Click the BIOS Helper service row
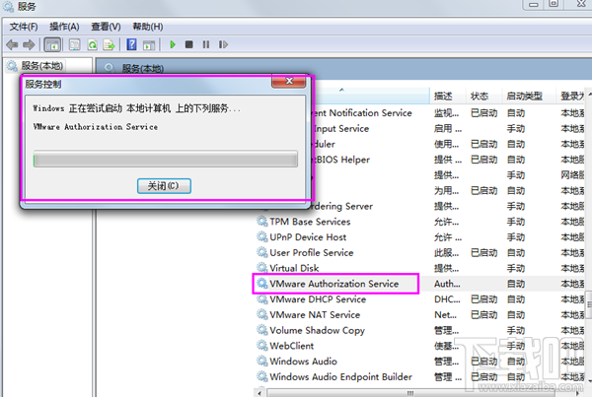 [449, 160]
